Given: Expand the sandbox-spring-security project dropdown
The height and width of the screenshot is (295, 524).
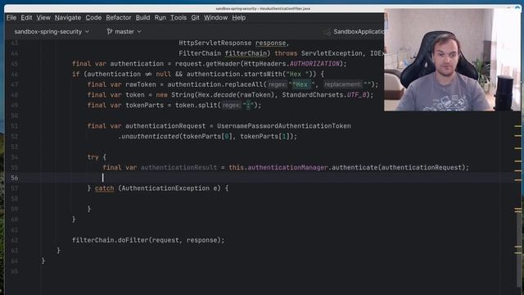Looking at the screenshot, I should click(52, 32).
